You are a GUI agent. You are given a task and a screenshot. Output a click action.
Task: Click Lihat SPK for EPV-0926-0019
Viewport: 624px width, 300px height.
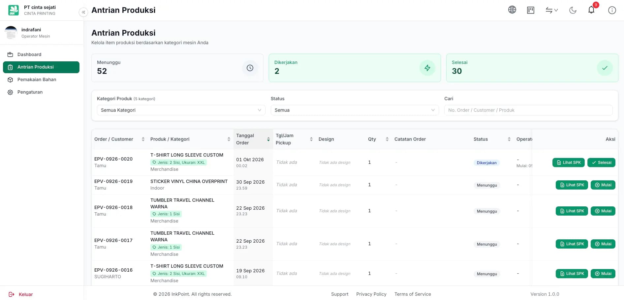[x=572, y=185]
